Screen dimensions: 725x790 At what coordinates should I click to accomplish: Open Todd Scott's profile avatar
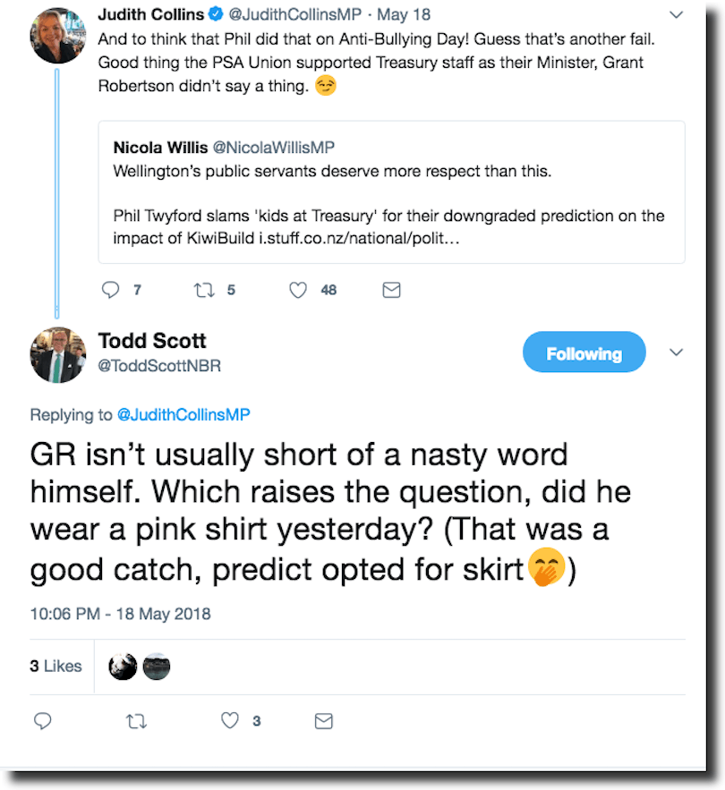click(x=58, y=355)
